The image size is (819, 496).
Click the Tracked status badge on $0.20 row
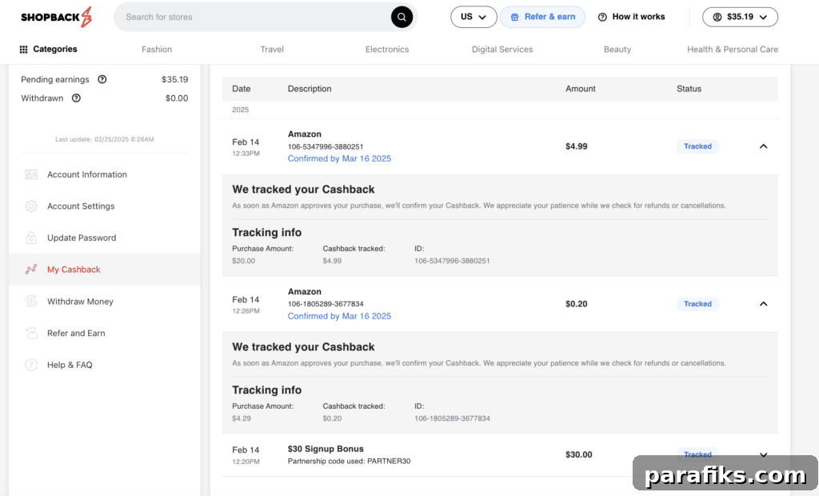pyautogui.click(x=697, y=304)
